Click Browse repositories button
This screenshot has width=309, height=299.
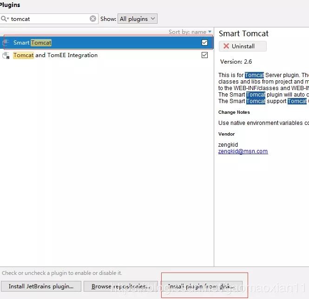121,286
